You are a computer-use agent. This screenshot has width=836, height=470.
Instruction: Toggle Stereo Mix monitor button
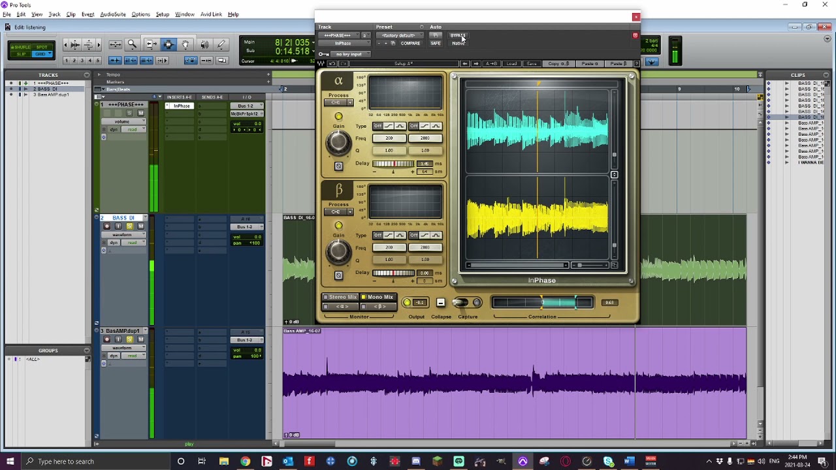point(340,298)
